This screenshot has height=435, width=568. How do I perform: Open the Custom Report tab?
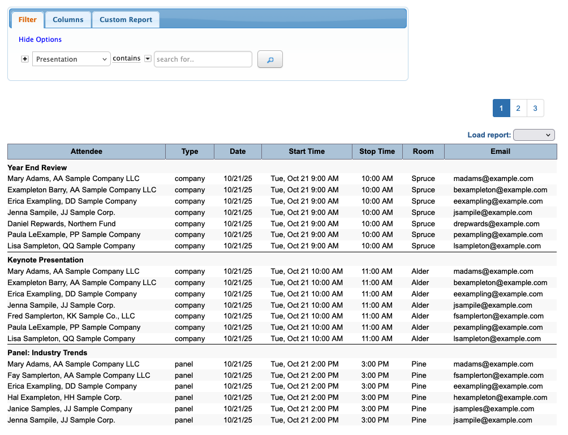(x=126, y=20)
